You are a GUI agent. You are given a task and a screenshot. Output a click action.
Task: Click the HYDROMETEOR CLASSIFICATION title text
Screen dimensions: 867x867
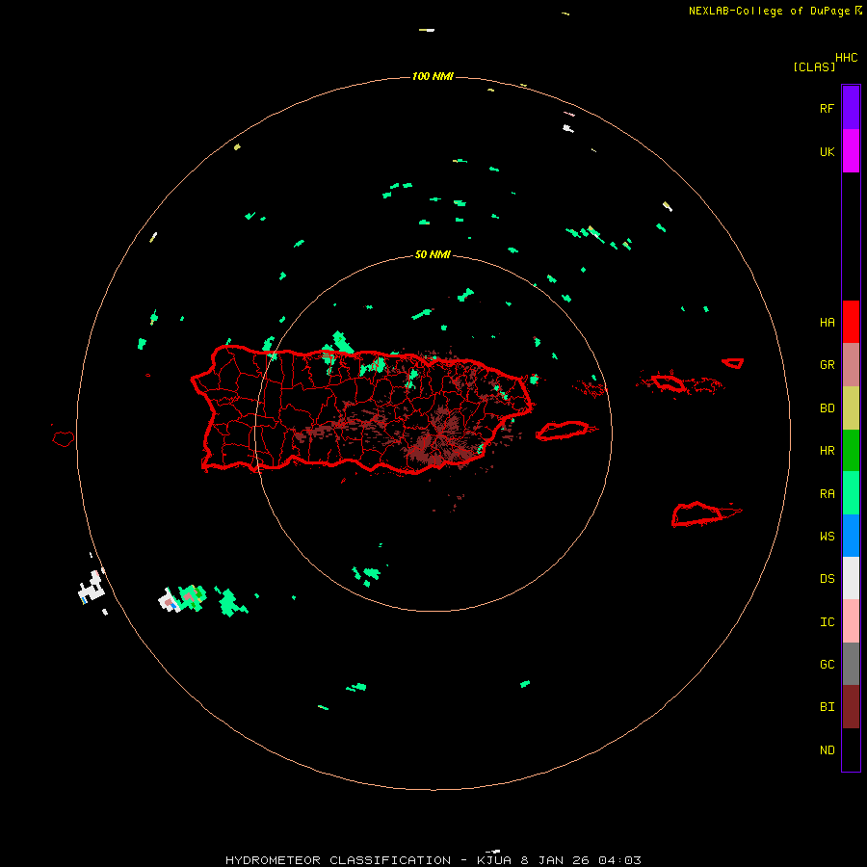[x=338, y=860]
